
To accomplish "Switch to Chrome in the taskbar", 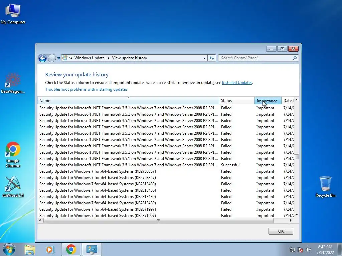I will tap(71, 249).
